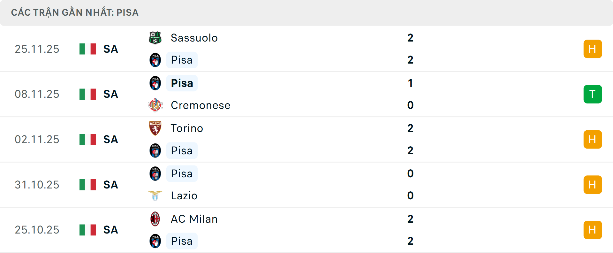Click the Cremonese club crest icon
613x253 pixels.
(x=155, y=105)
